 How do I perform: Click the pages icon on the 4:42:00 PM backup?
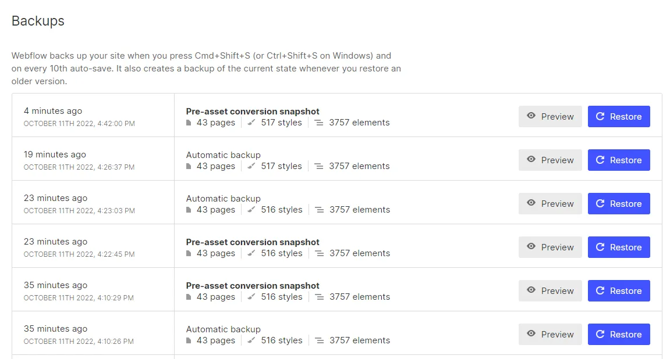point(189,123)
